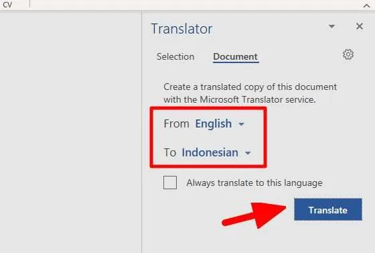Click the Create a translated copy description text
375x253 pixels.
coord(250,93)
